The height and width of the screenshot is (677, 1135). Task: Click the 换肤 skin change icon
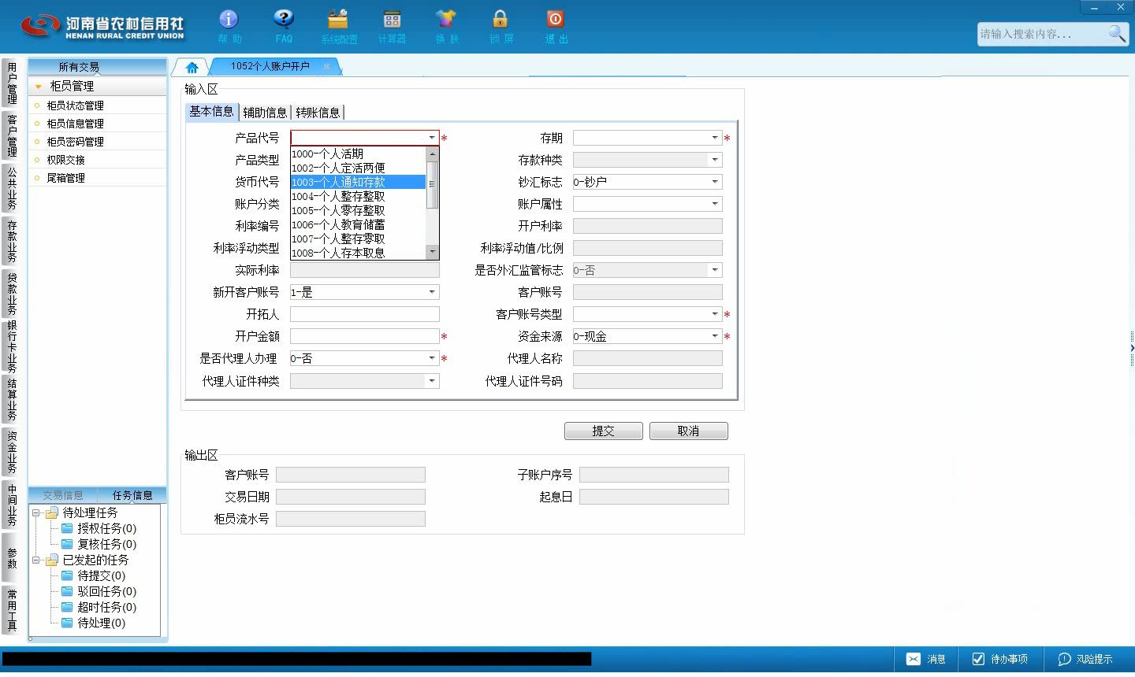tap(446, 26)
